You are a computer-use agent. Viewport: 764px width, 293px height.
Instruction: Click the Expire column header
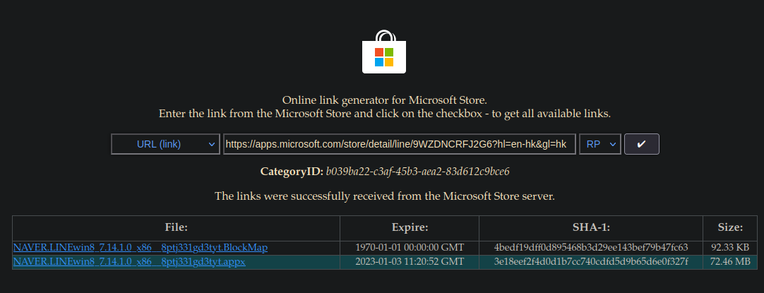click(410, 227)
